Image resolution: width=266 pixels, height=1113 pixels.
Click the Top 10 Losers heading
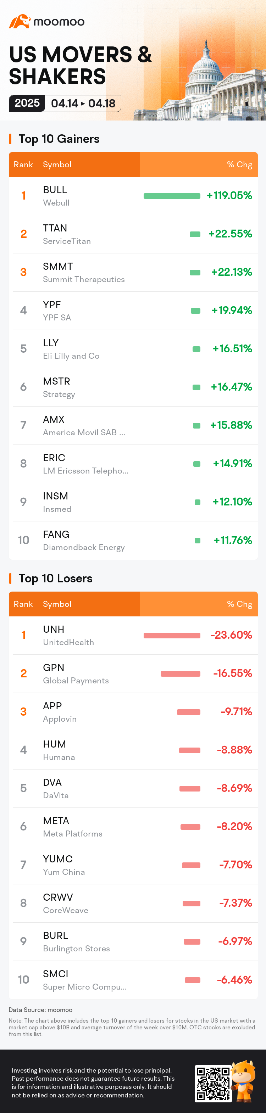click(x=55, y=578)
